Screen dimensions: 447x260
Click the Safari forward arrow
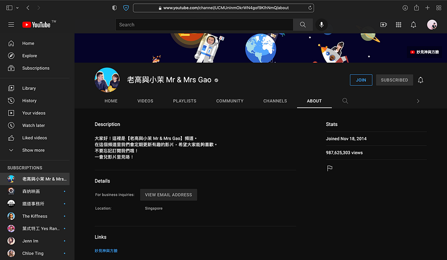coord(38,8)
